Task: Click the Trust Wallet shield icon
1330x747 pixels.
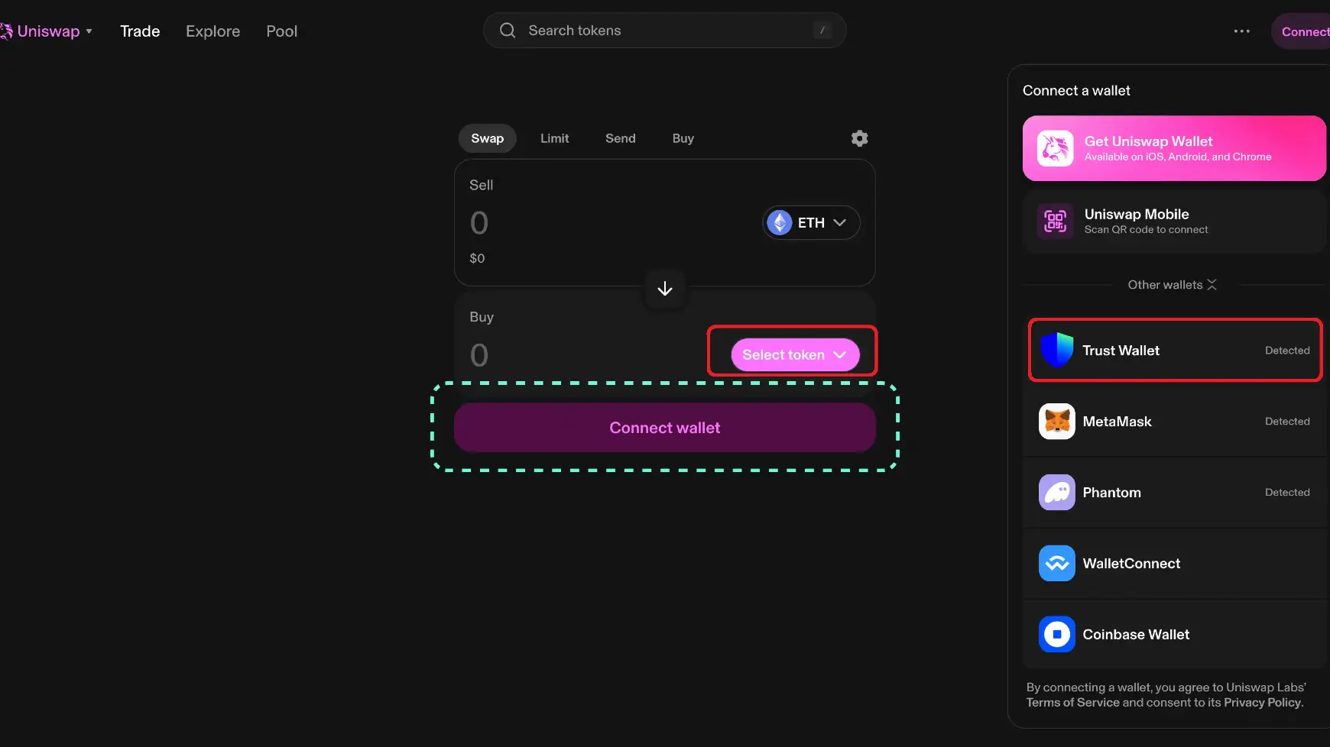Action: (x=1057, y=350)
